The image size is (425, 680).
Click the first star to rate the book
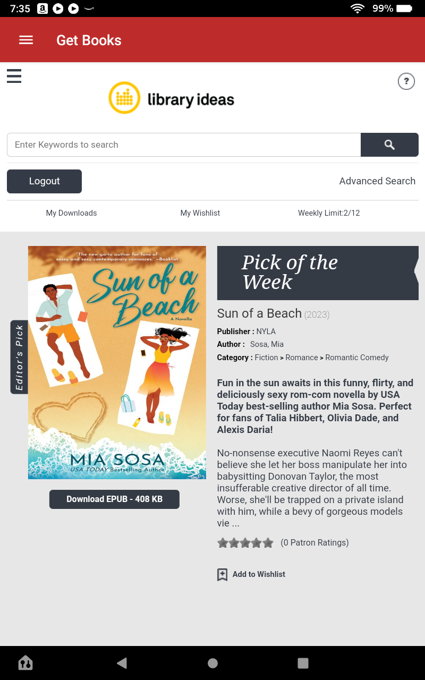pyautogui.click(x=222, y=542)
